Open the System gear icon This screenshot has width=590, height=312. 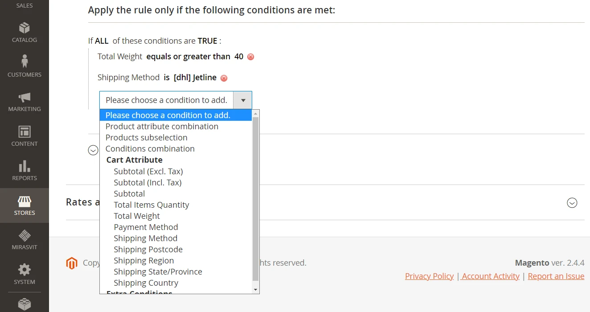pyautogui.click(x=25, y=270)
